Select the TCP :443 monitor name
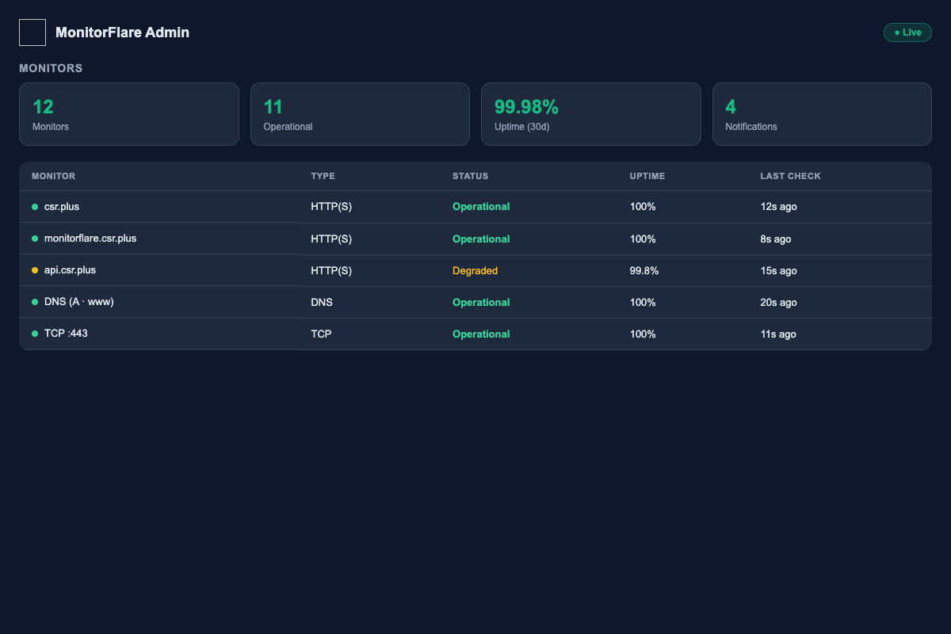Image resolution: width=951 pixels, height=634 pixels. pyautogui.click(x=66, y=334)
